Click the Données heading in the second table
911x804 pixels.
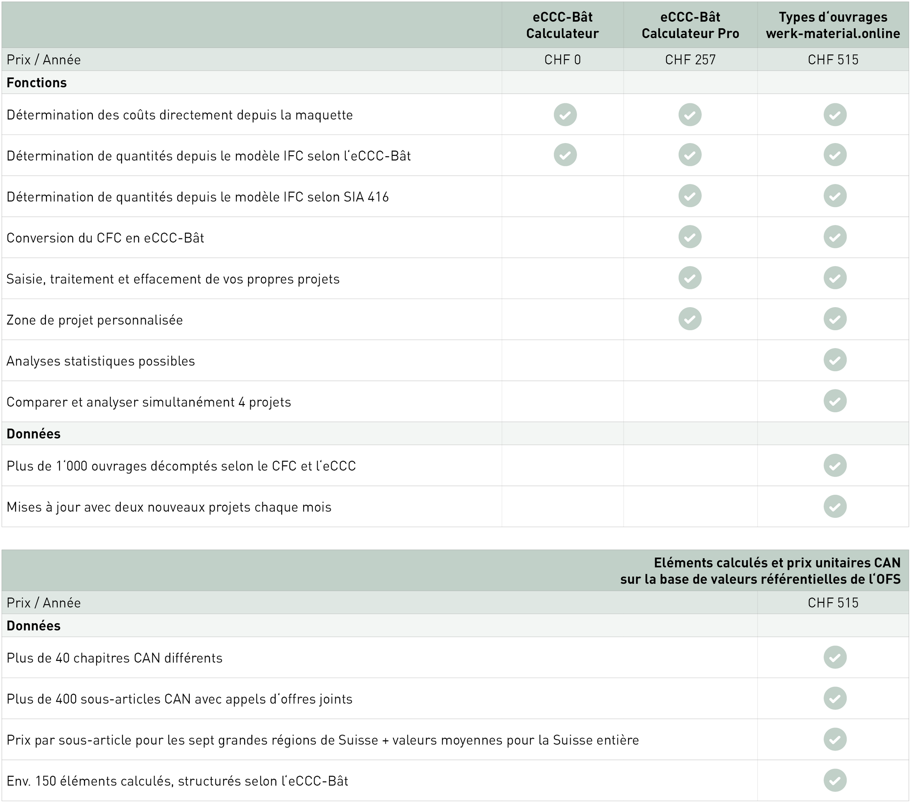point(33,625)
